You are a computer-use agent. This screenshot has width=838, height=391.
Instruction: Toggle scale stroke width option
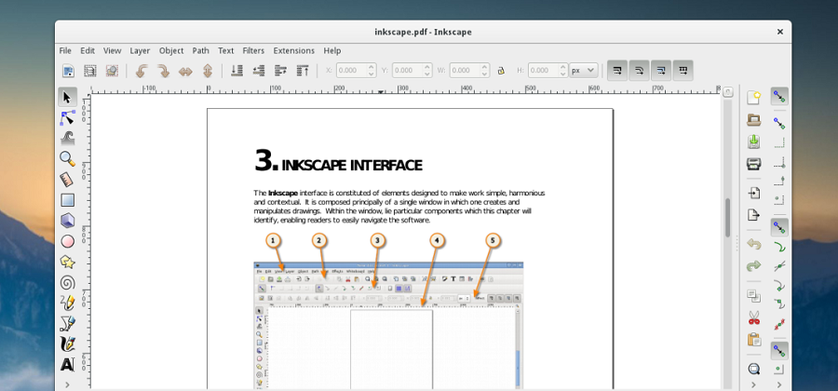click(617, 71)
